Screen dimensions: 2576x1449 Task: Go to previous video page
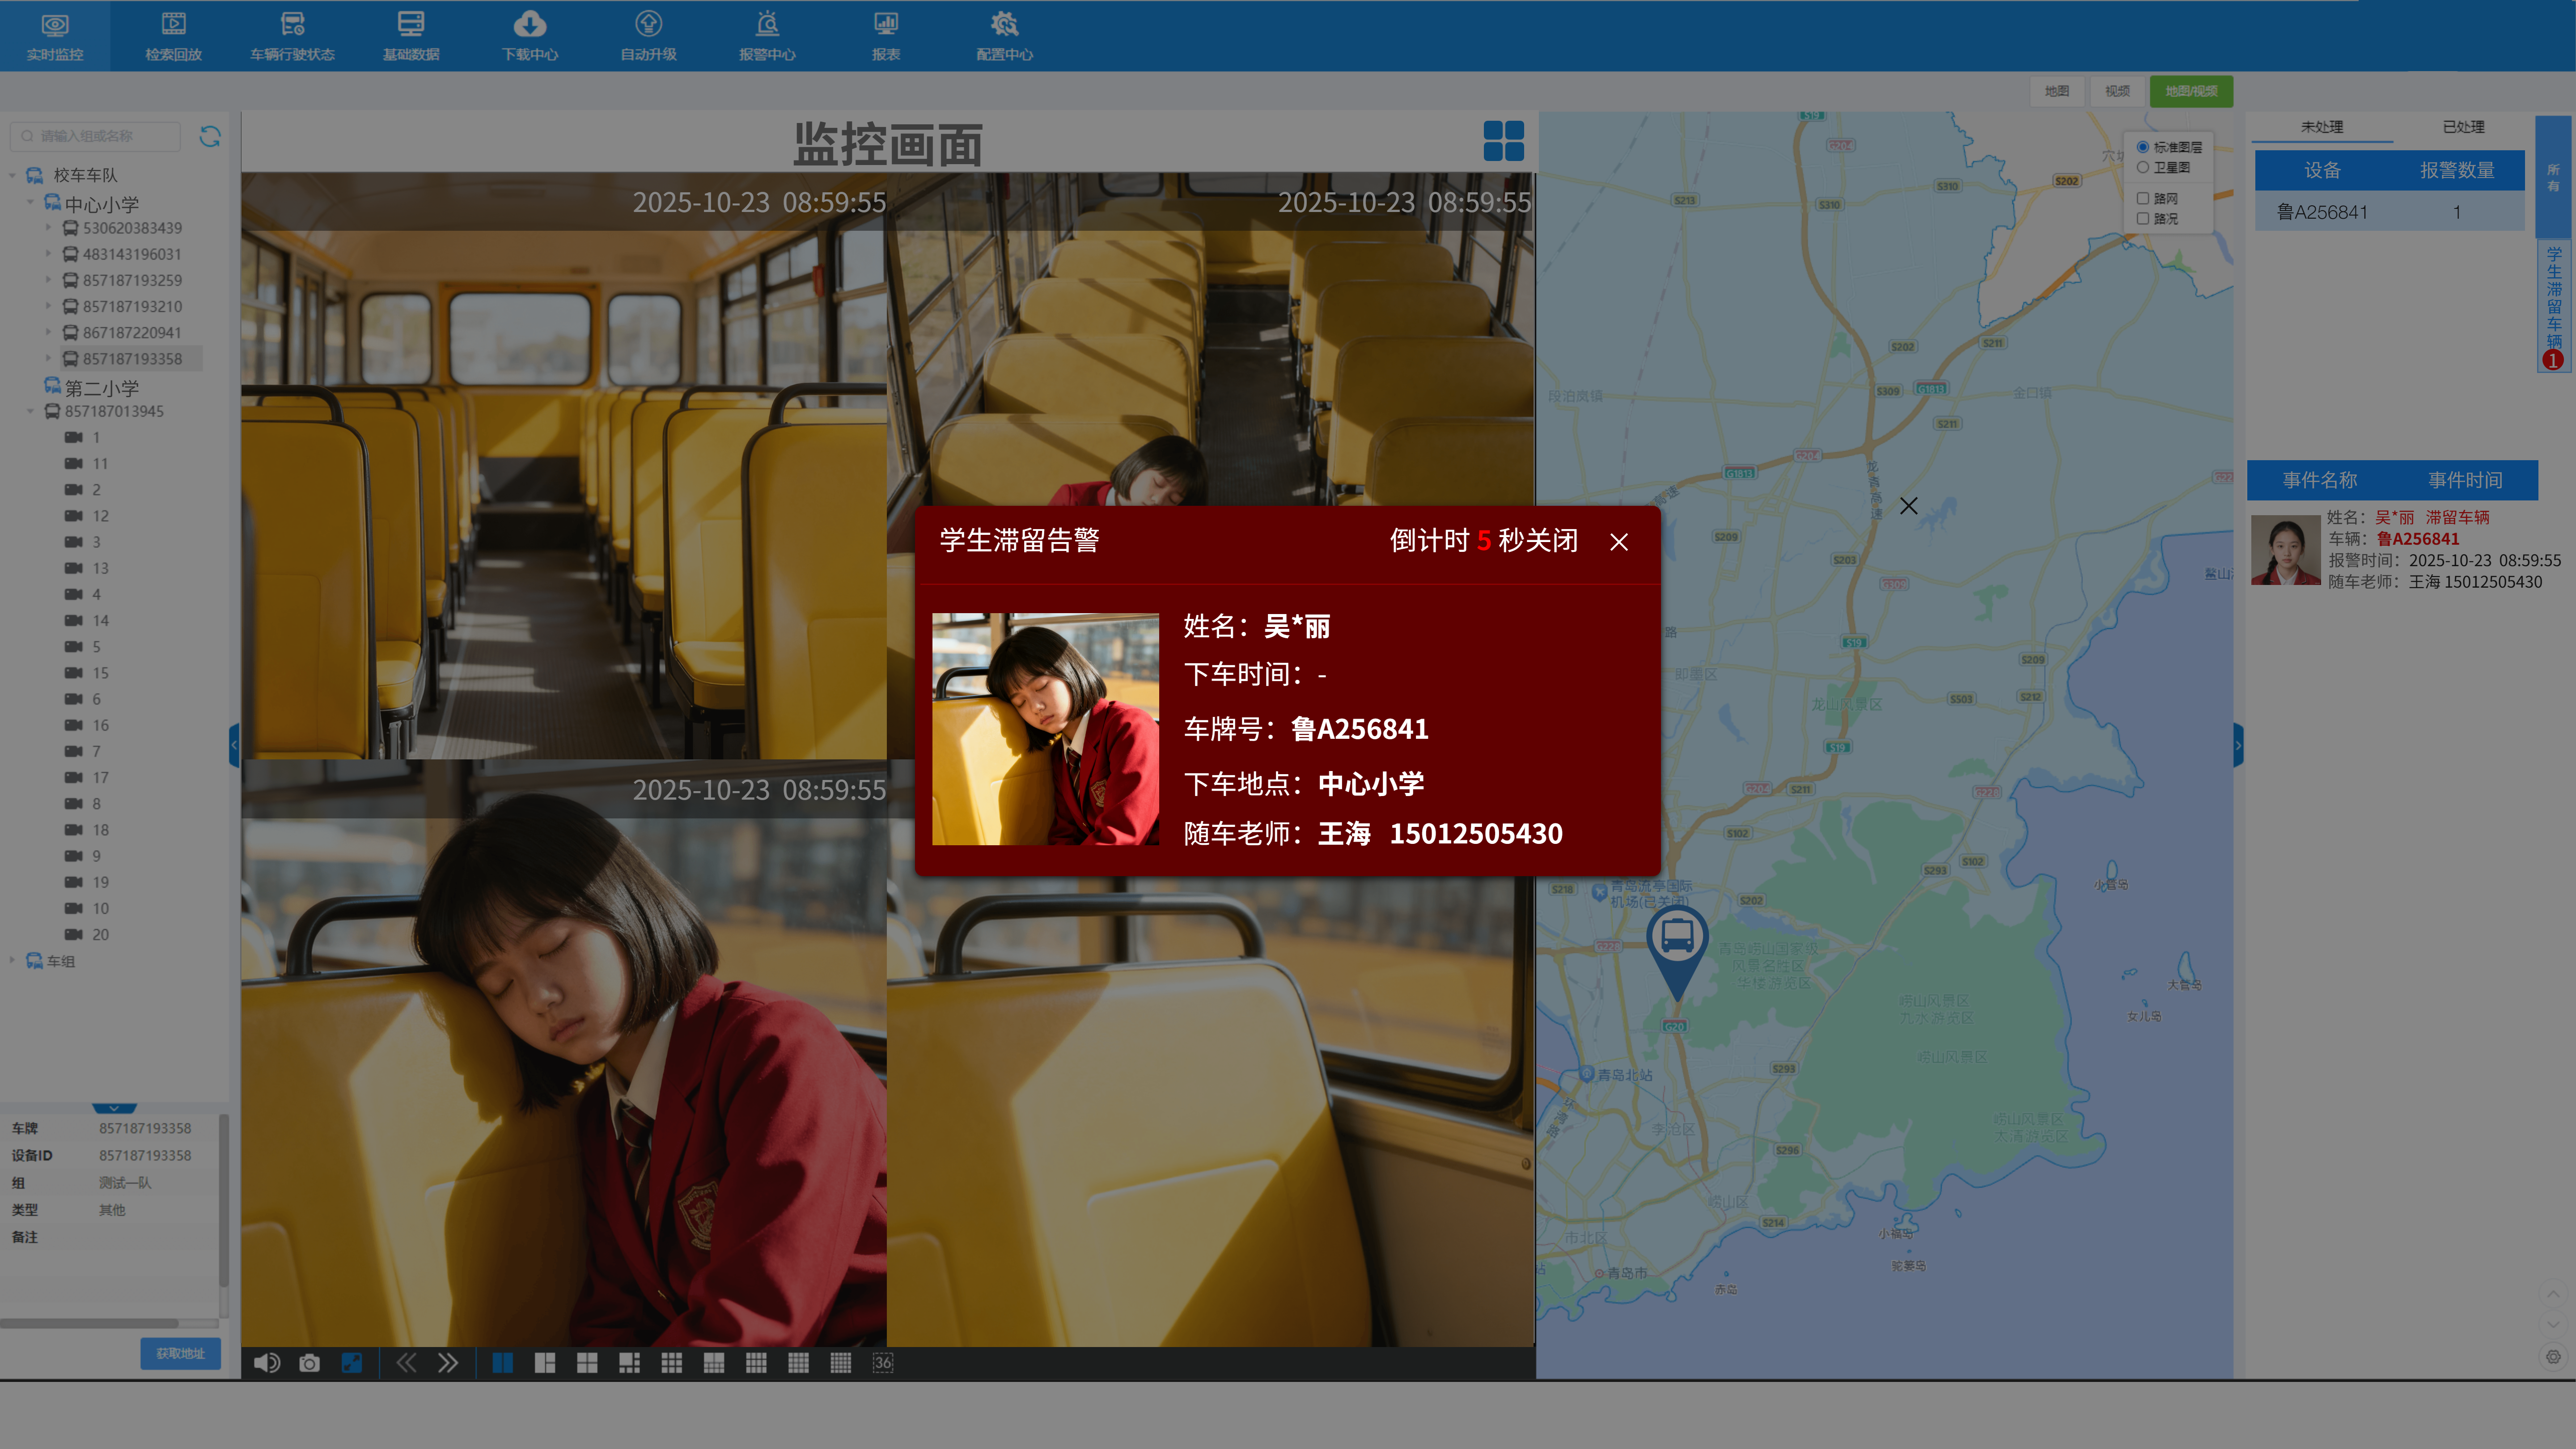point(406,1363)
